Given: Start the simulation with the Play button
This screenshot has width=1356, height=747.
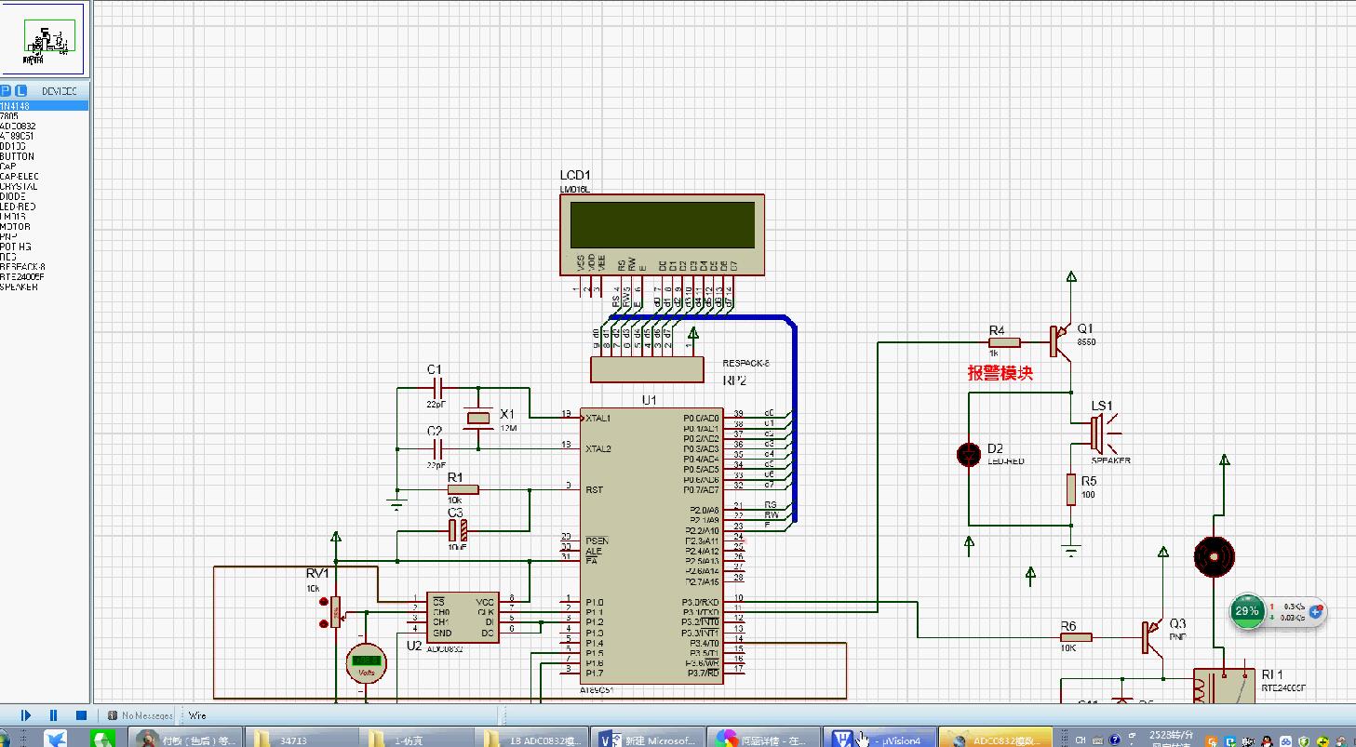Looking at the screenshot, I should point(26,715).
